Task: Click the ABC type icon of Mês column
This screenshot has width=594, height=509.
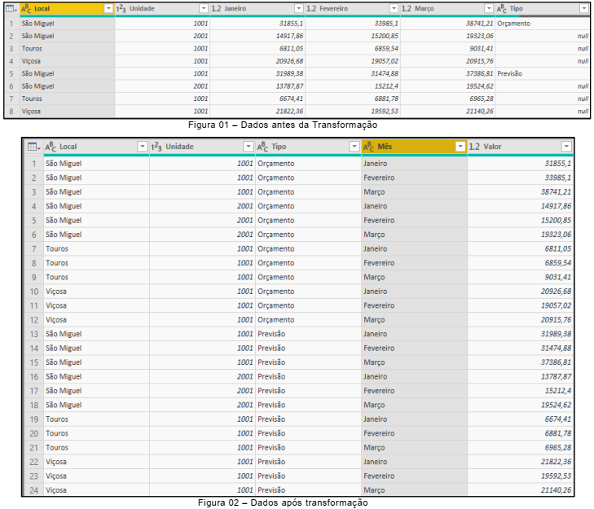Action: (368, 147)
